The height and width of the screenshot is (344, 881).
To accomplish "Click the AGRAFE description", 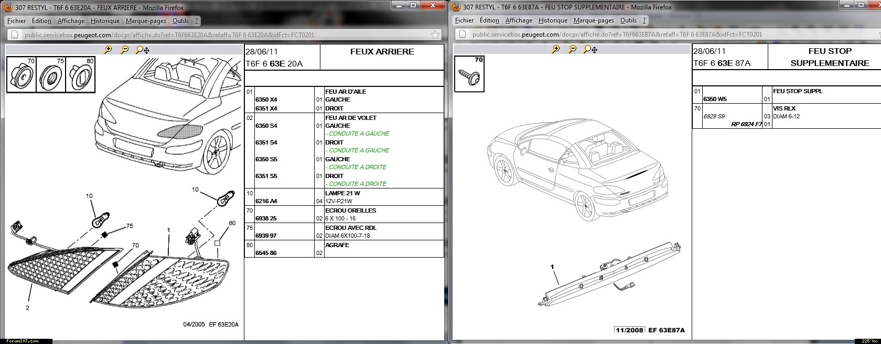I will [x=337, y=245].
